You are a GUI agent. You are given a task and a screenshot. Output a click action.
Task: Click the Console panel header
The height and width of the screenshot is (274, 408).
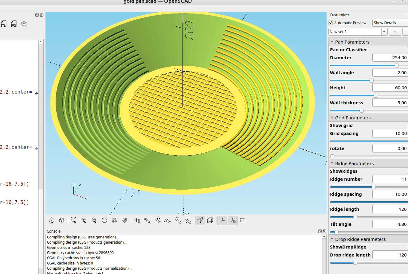pos(53,231)
